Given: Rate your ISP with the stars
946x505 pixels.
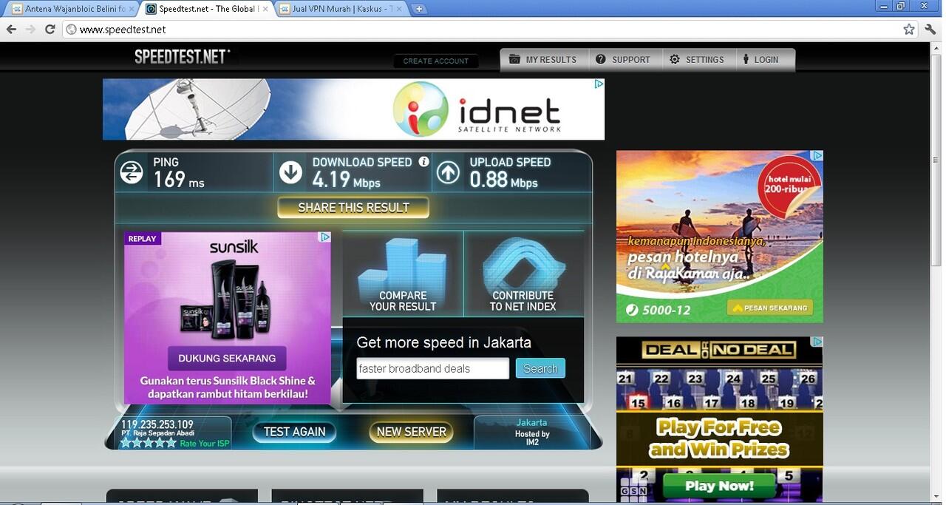Looking at the screenshot, I should tap(149, 443).
